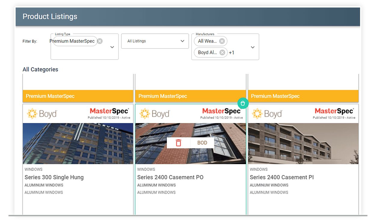Open the Series 2400 Casement PI listing

pos(282,177)
